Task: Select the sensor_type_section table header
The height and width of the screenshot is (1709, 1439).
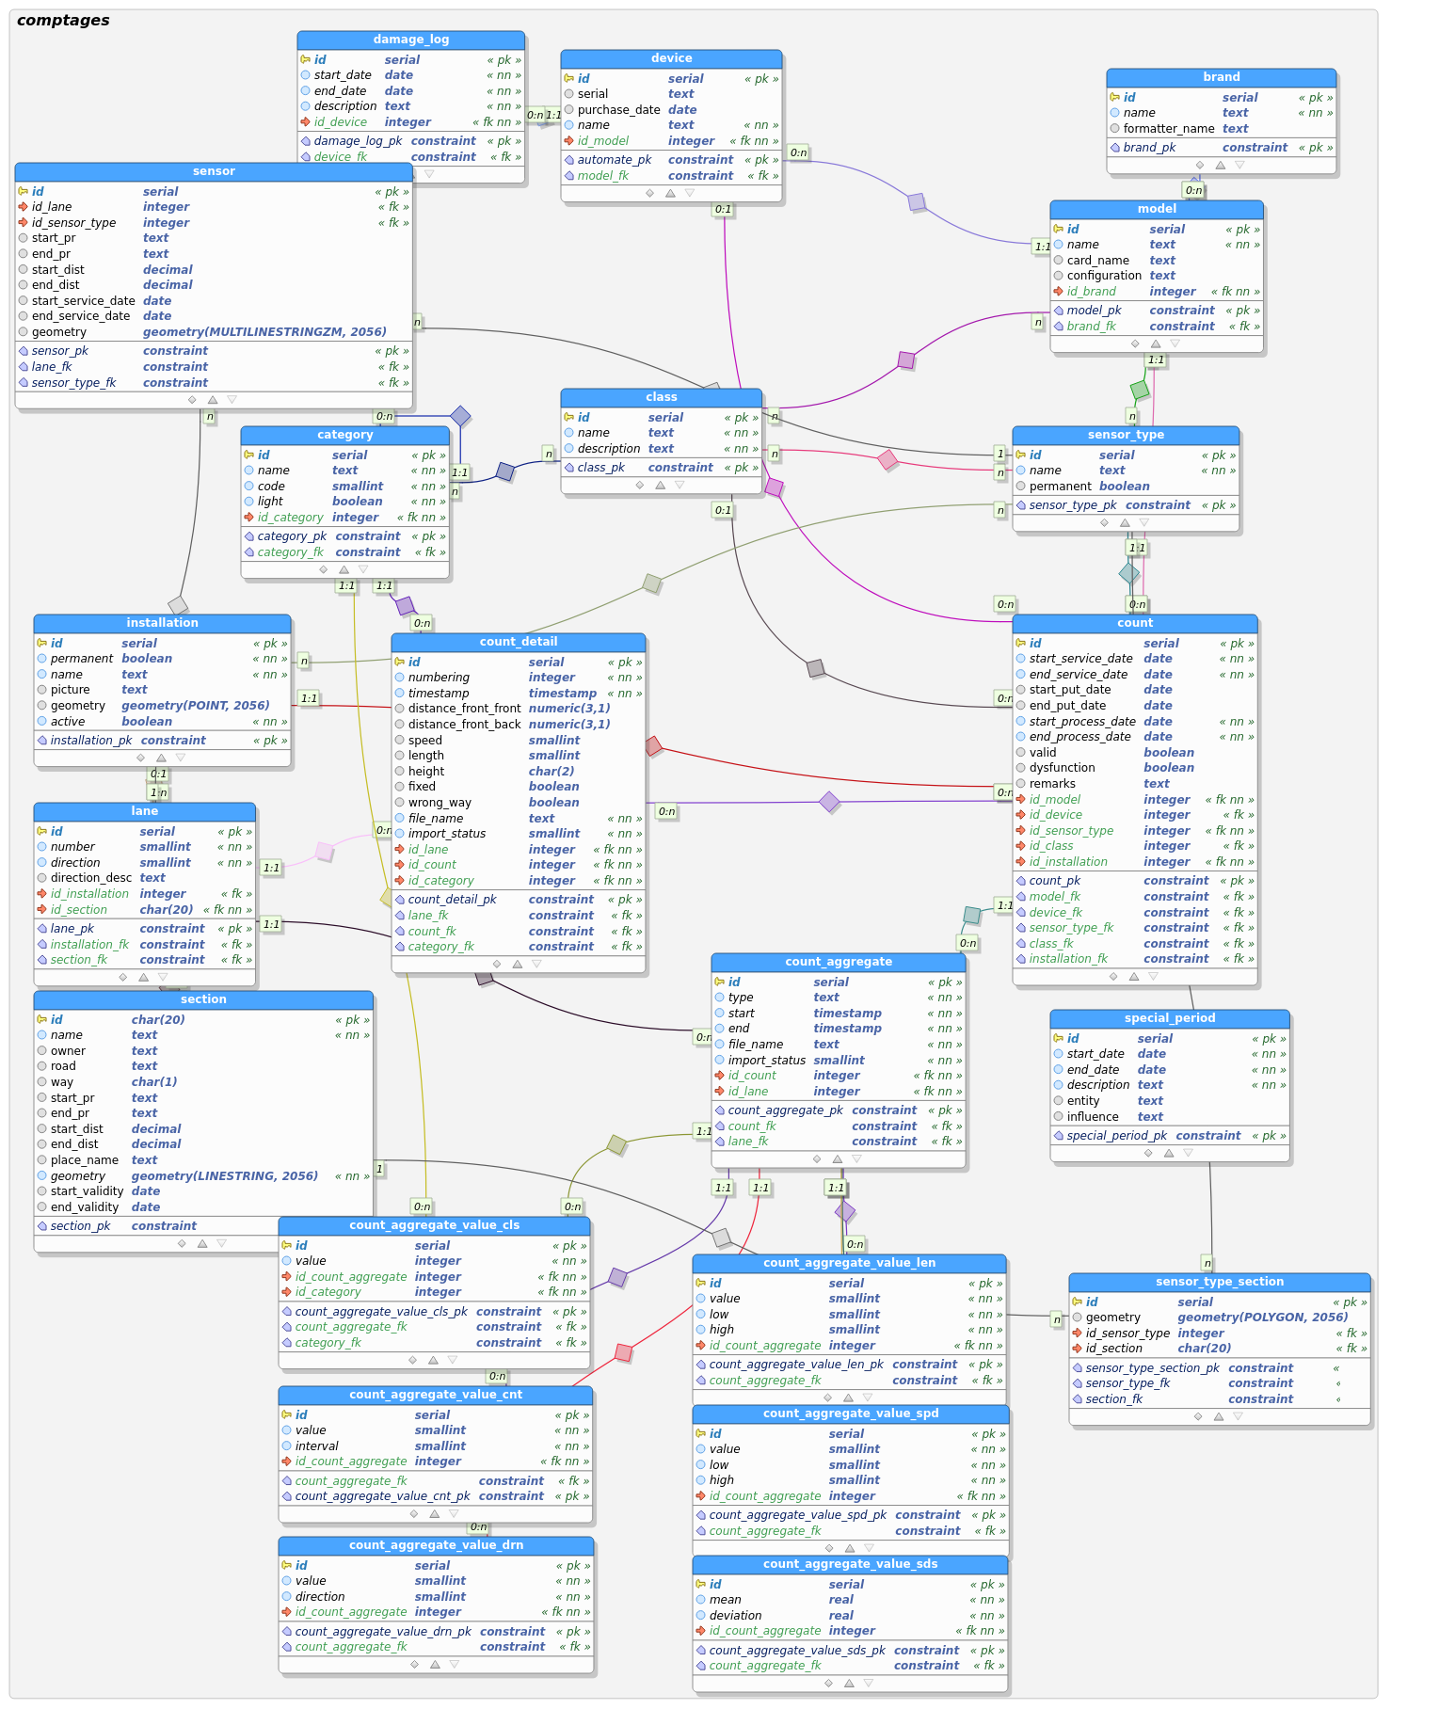Action: pyautogui.click(x=1220, y=1282)
